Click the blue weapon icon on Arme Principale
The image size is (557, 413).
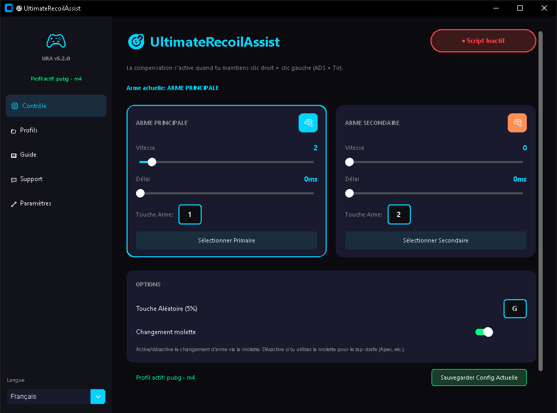click(308, 123)
